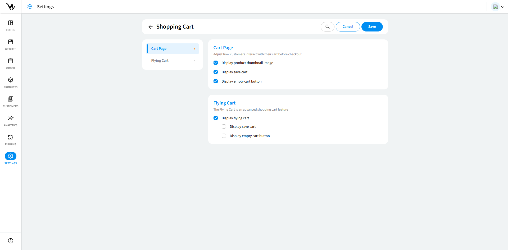Enable Flying Cart's Display empty cart button
The image size is (508, 250).
[224, 136]
